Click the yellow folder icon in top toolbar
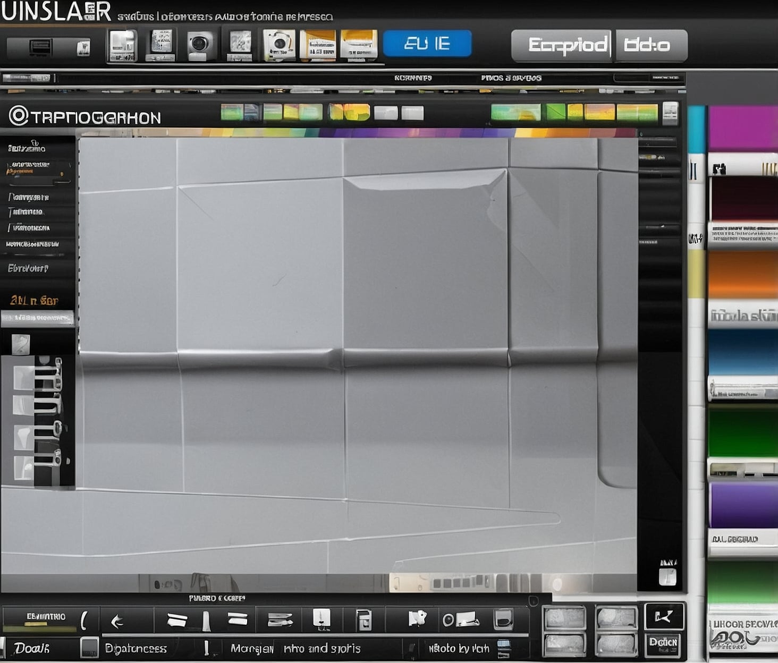Image resolution: width=778 pixels, height=663 pixels. point(359,45)
